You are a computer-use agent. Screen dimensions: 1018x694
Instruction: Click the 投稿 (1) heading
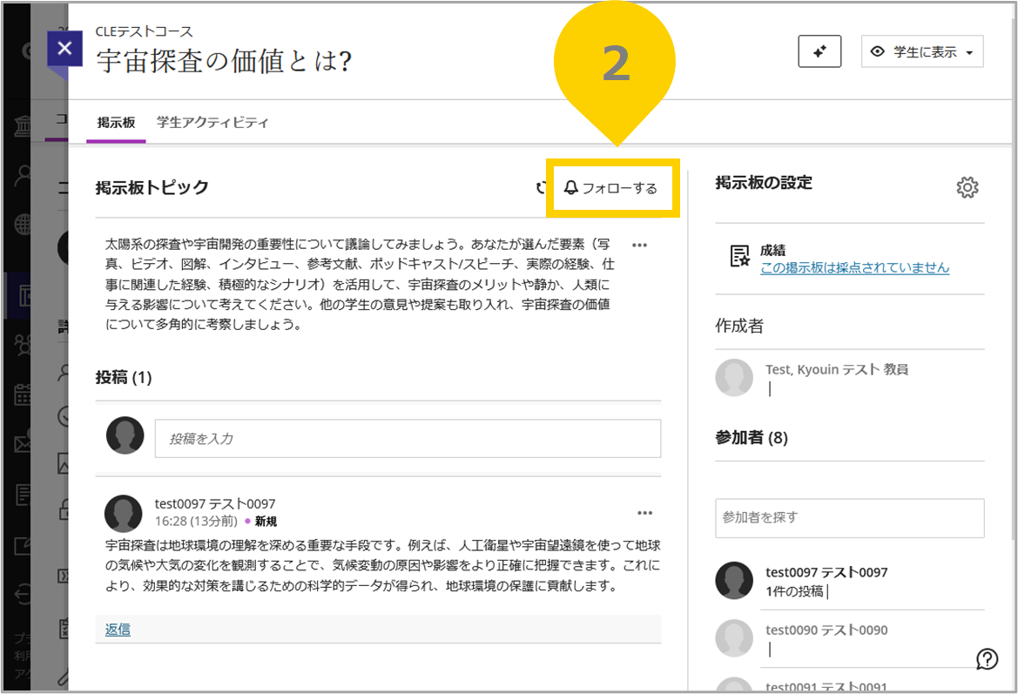point(124,378)
